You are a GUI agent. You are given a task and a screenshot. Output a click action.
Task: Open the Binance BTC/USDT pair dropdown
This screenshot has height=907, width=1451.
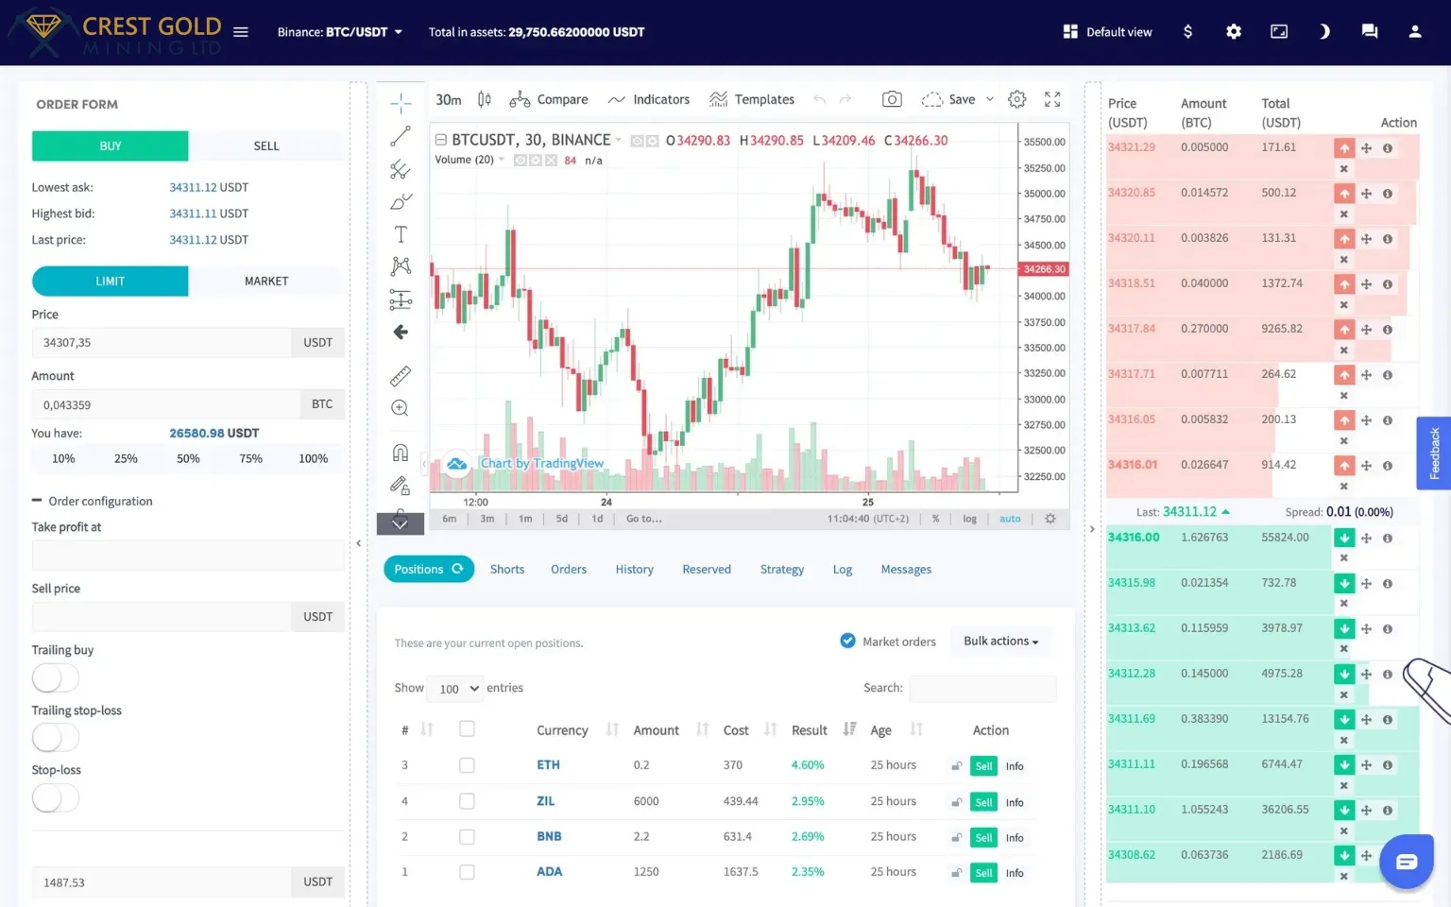[340, 32]
